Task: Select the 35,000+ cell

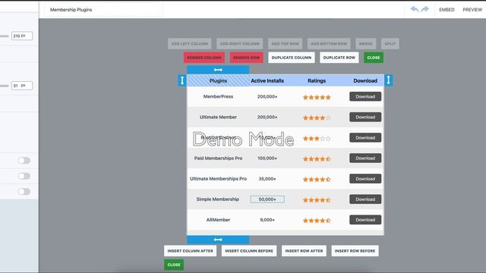Action: 267,179
